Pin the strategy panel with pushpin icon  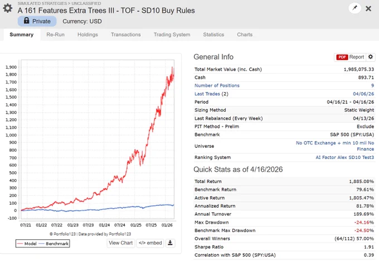pyautogui.click(x=355, y=8)
